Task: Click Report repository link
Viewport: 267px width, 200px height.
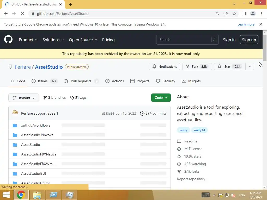Action: [x=191, y=179]
